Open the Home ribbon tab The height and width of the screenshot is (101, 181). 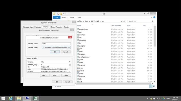coord(64,17)
